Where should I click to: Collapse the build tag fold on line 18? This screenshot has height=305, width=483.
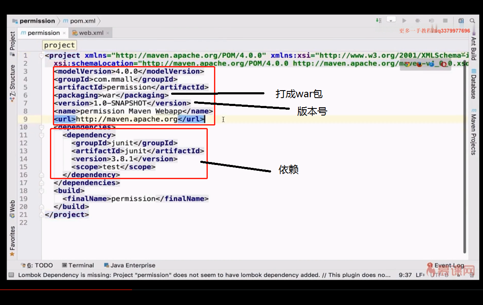(41, 191)
